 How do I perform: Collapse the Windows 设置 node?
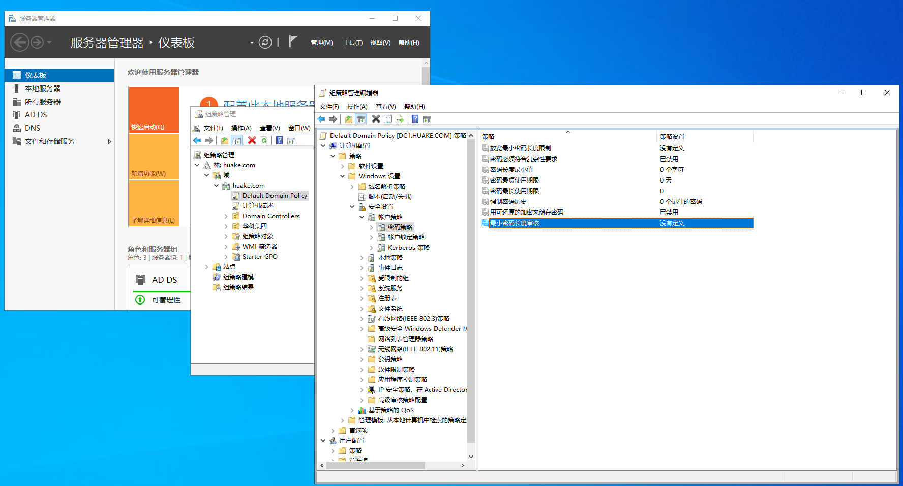click(x=343, y=176)
